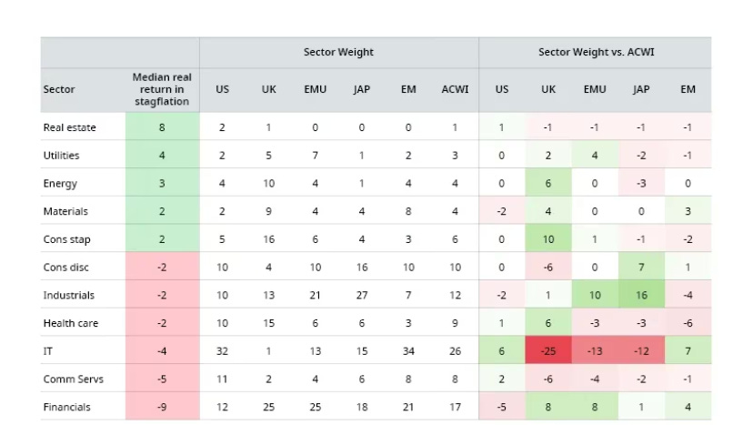733x425 pixels.
Task: Click the green 8 Real estate return cell
Action: 162,126
